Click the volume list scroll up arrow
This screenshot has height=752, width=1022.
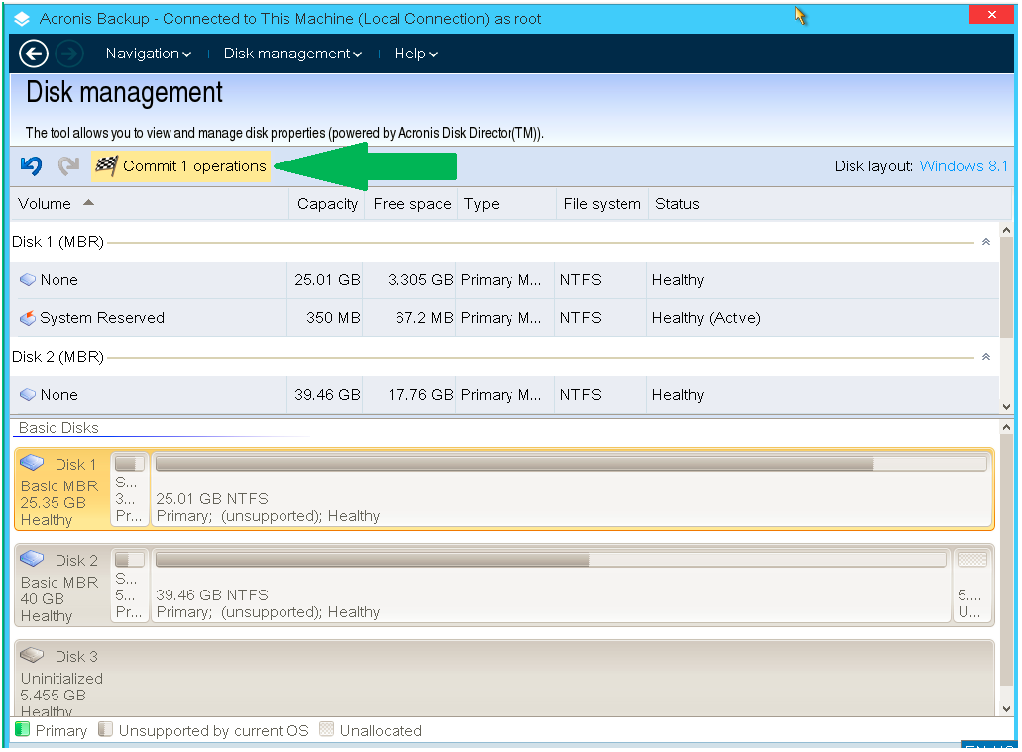1006,230
